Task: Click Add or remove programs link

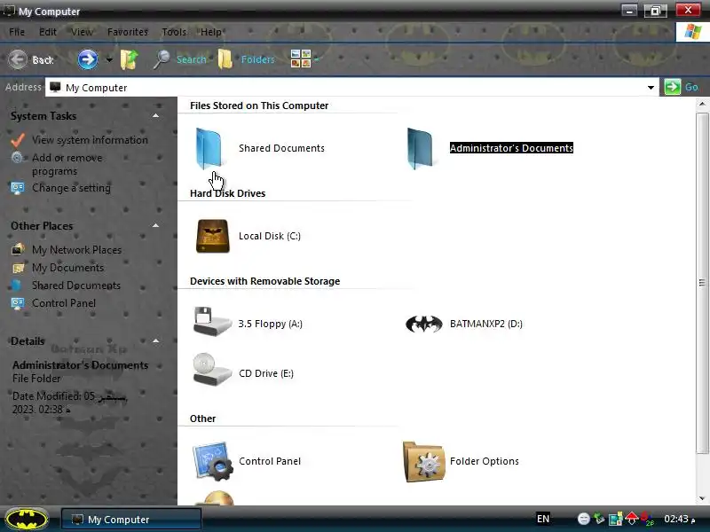Action: [67, 164]
